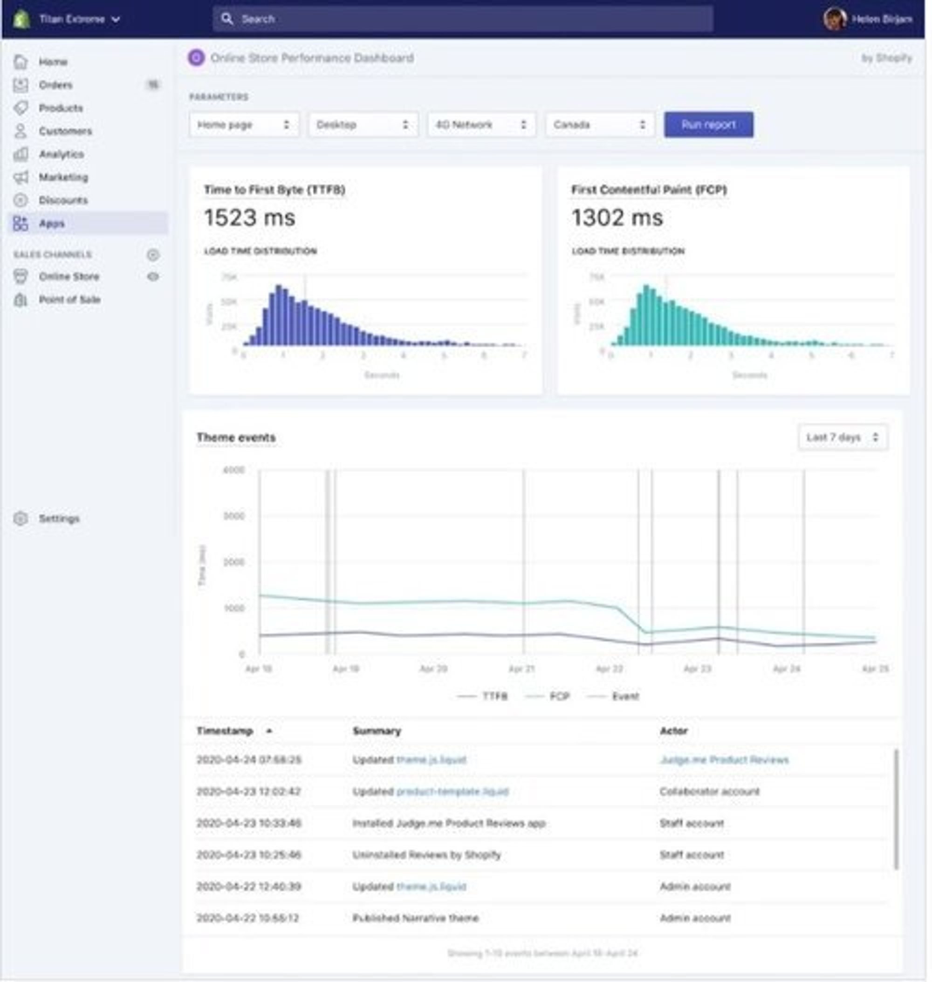Open the Judge.me Product Reviews link
This screenshot has width=932, height=982.
tap(724, 760)
